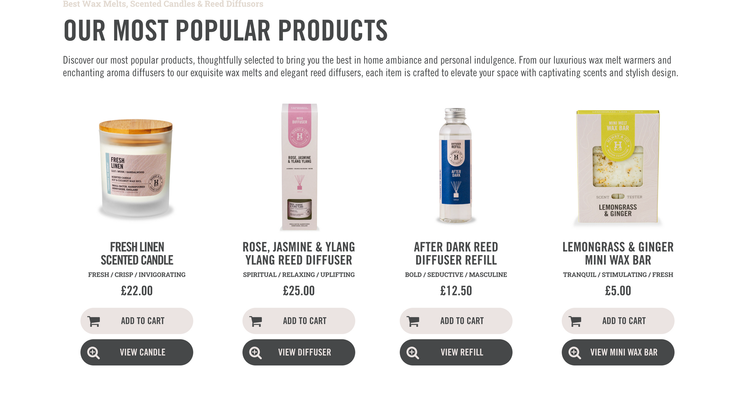Open the Lemongrass & Ginger wax bar image
The image size is (755, 406).
(618, 167)
